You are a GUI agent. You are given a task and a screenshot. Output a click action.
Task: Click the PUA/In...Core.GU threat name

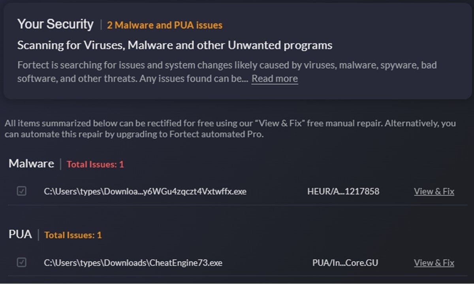click(x=345, y=263)
